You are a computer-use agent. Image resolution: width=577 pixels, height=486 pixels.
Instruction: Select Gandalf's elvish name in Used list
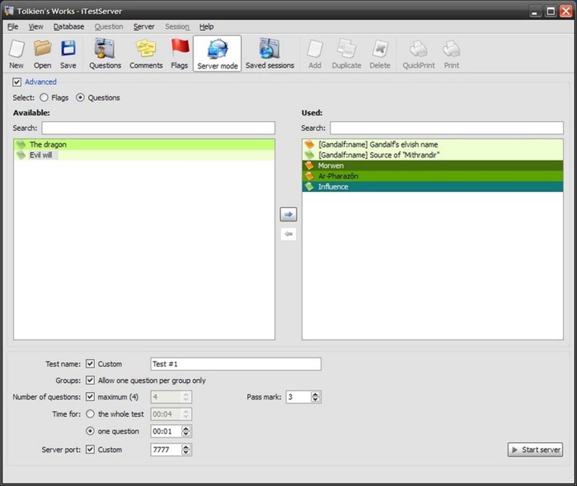click(433, 145)
